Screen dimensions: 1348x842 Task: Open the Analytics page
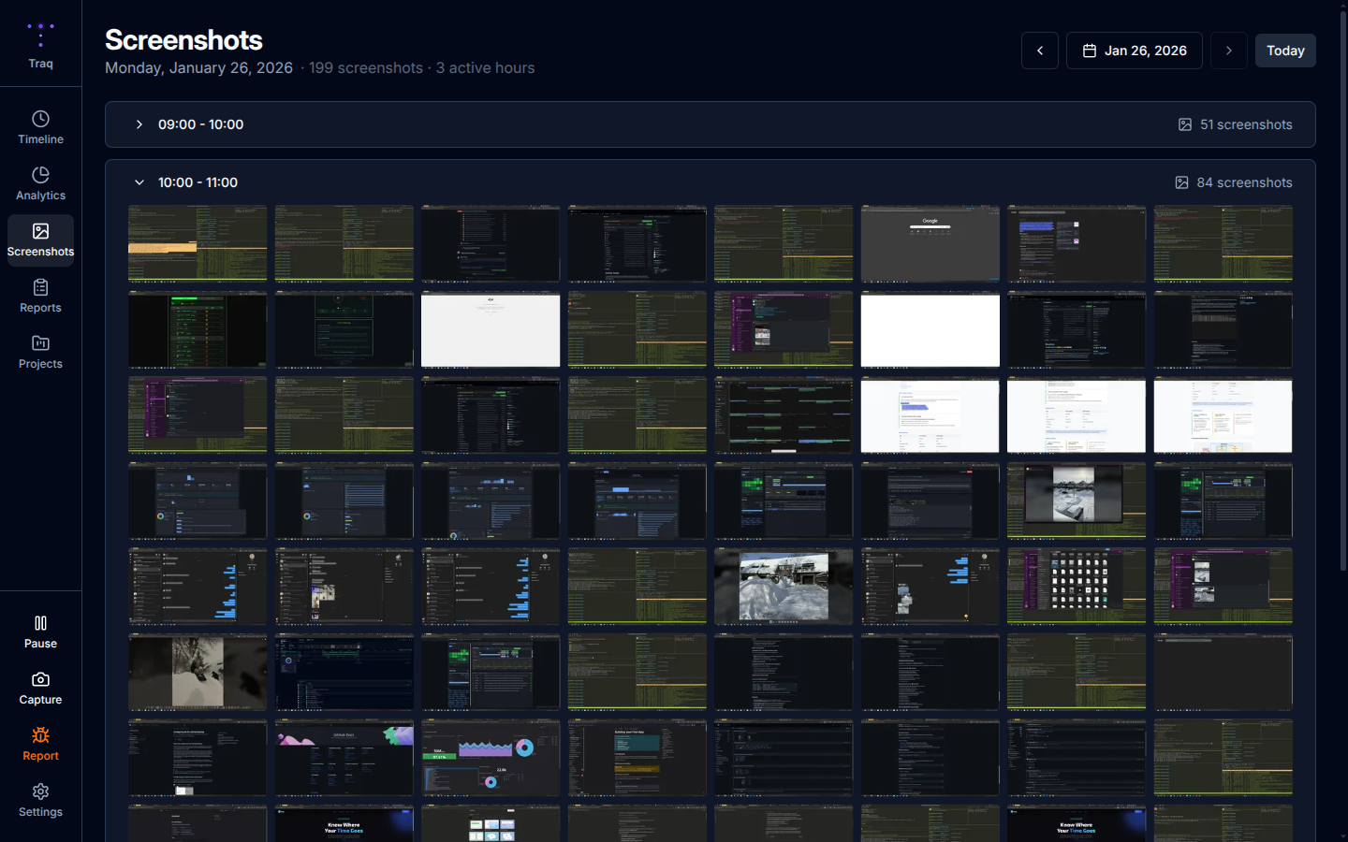tap(40, 184)
